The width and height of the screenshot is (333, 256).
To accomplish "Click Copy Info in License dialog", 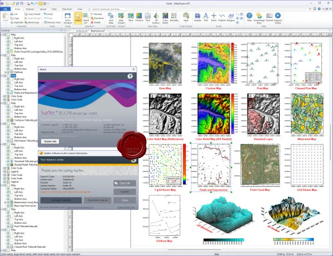I will click(125, 183).
